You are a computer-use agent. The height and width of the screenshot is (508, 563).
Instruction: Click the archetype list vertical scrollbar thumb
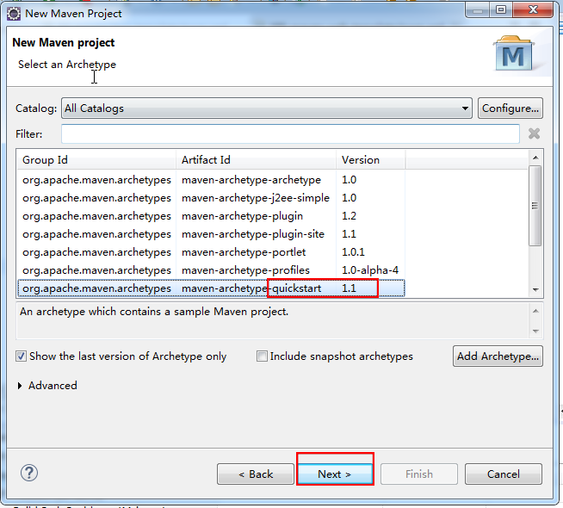click(535, 206)
